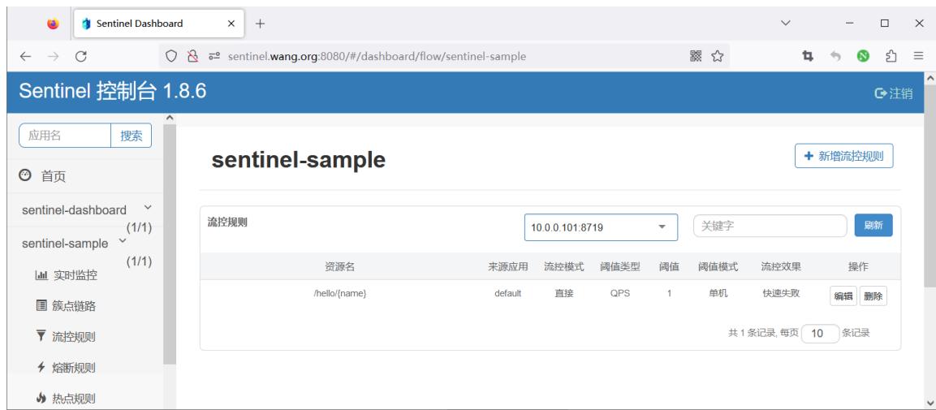
Task: Open site permissions icon in address bar
Action: (214, 56)
